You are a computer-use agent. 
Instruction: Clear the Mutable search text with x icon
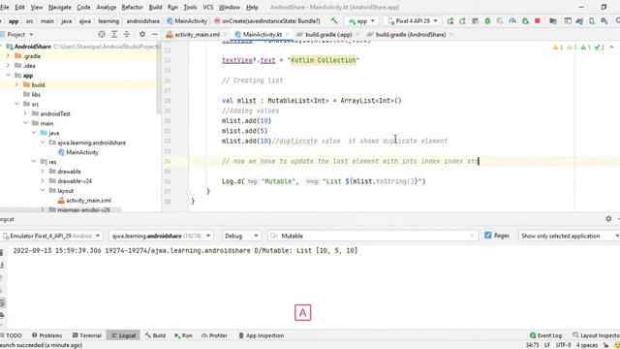coord(472,236)
